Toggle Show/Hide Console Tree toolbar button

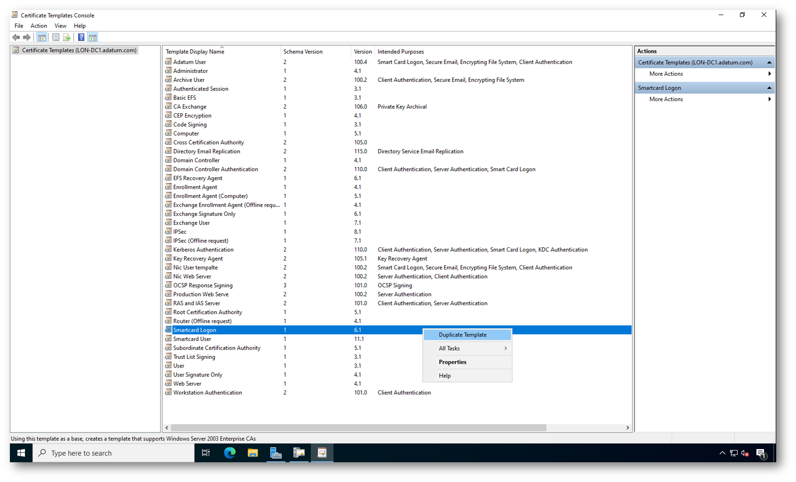click(42, 38)
